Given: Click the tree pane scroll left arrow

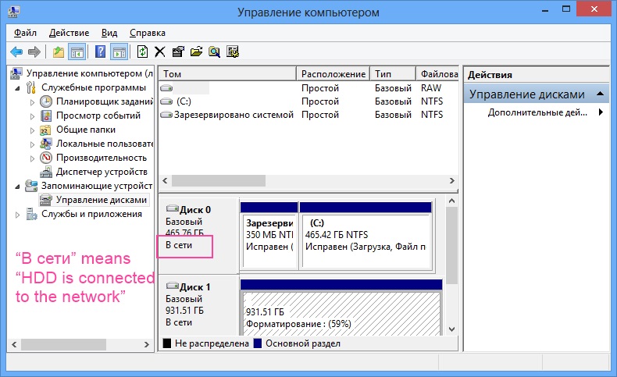Looking at the screenshot, I should 14,345.
